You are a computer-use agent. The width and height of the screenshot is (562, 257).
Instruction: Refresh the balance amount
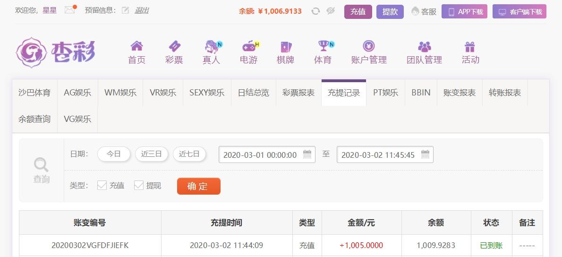tap(315, 11)
